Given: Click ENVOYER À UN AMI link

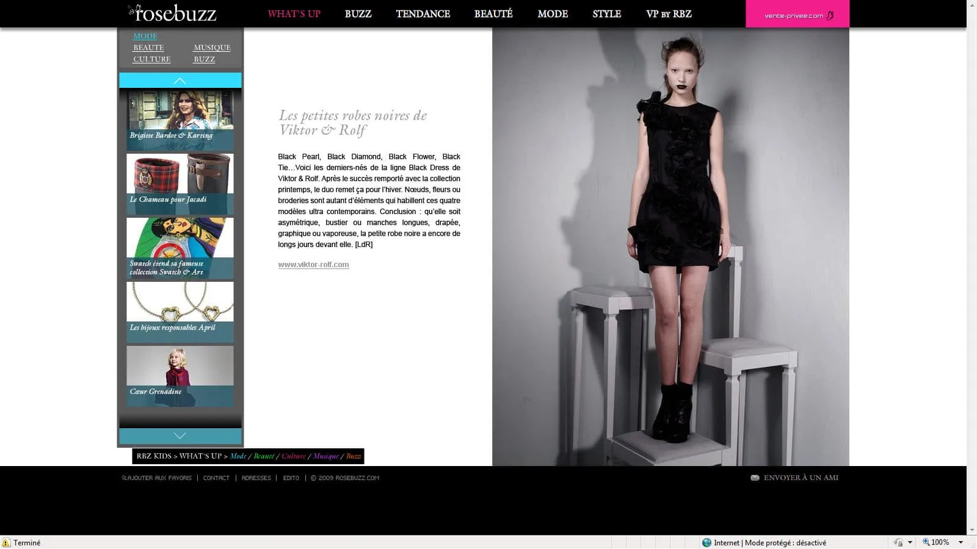Looking at the screenshot, I should pyautogui.click(x=801, y=478).
